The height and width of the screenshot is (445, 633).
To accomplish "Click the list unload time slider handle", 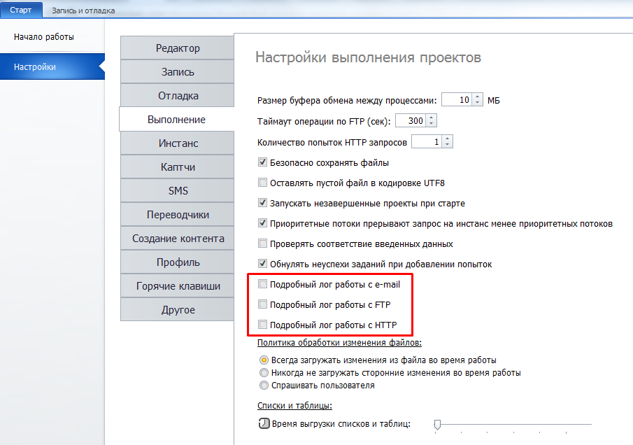I will point(437,425).
